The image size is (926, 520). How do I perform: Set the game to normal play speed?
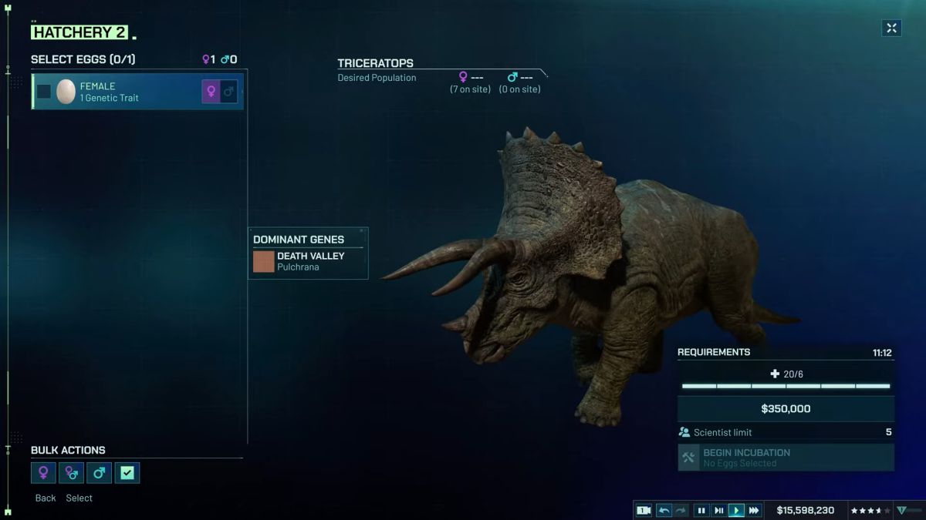pyautogui.click(x=736, y=510)
